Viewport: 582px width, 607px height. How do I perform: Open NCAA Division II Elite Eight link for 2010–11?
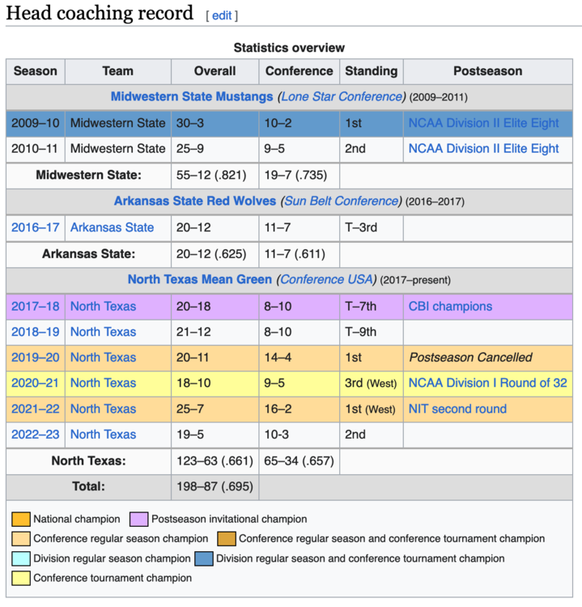pyautogui.click(x=483, y=149)
